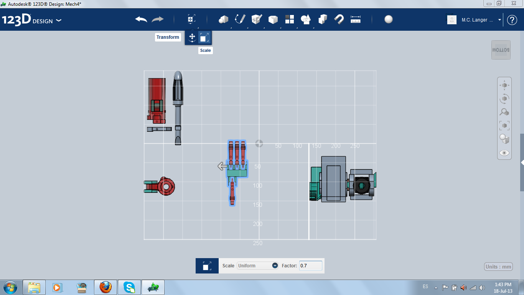
Task: Select the grey missile-shaped part
Action: pos(178,108)
